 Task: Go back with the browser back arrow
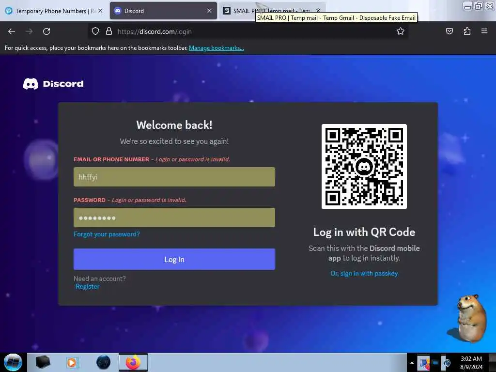tap(12, 31)
